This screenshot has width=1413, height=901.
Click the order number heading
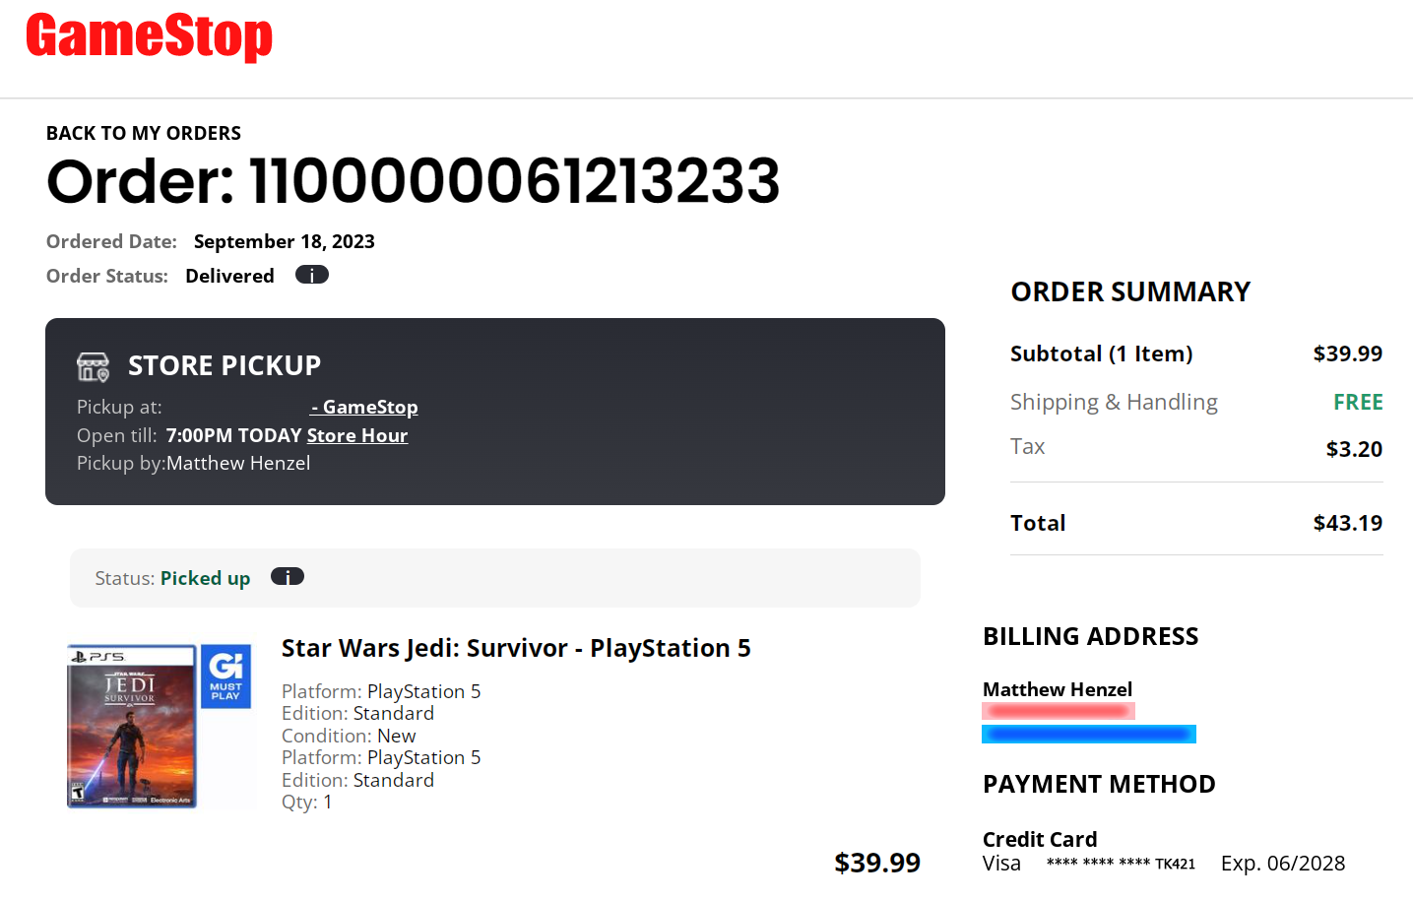point(414,181)
